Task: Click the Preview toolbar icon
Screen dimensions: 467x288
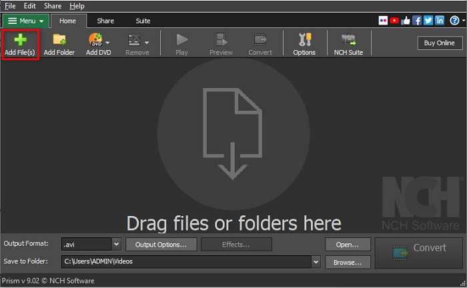Action: [x=221, y=39]
